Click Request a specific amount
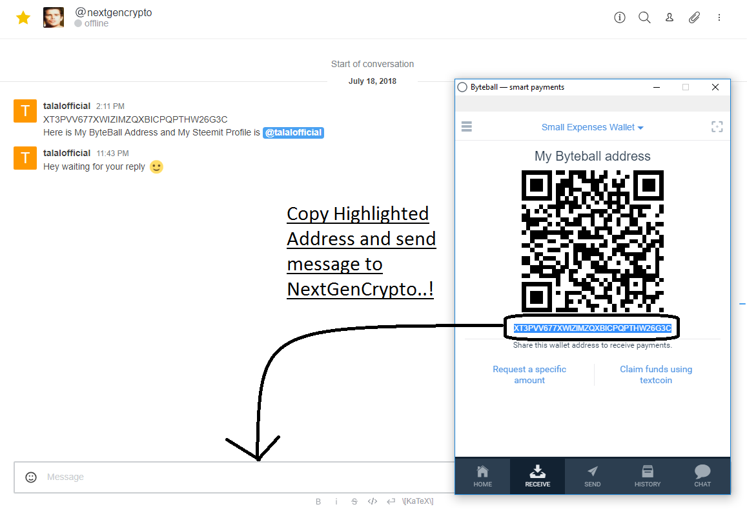Viewport: 747px width, 509px height. [x=529, y=374]
